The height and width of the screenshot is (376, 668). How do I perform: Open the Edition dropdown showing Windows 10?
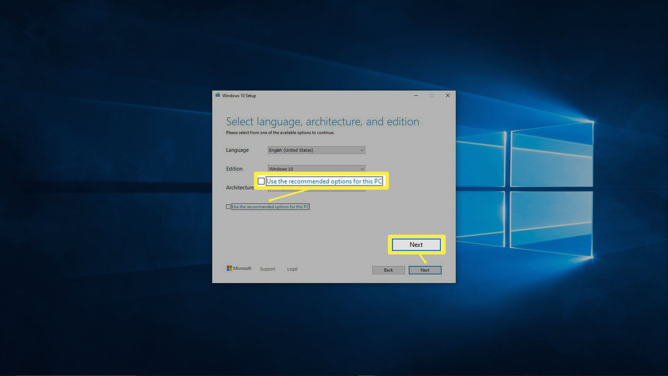[x=316, y=169]
